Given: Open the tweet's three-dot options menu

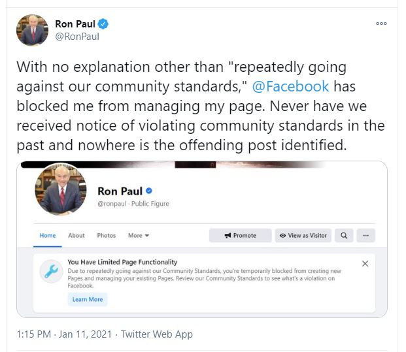Looking at the screenshot, I should [x=381, y=24].
